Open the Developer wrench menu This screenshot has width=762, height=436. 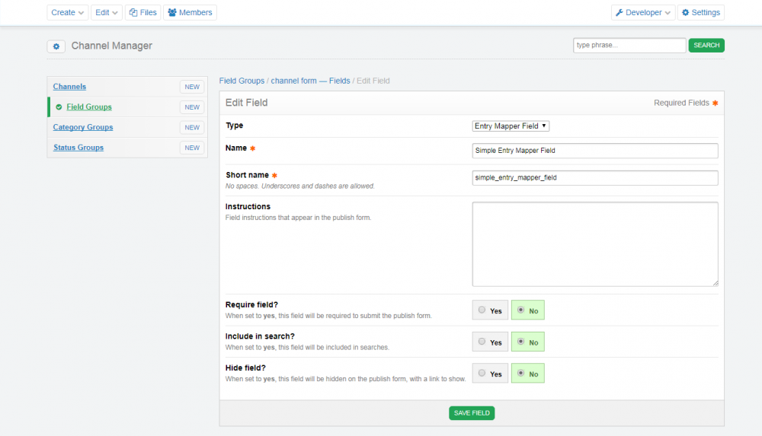(643, 12)
